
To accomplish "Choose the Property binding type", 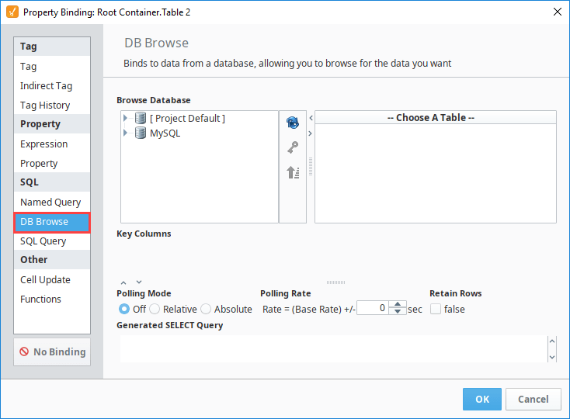I will 52,164.
